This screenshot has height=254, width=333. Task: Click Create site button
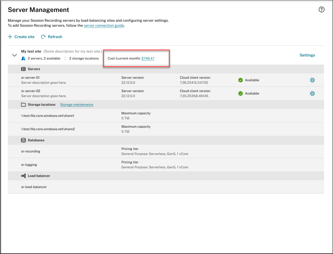click(x=21, y=37)
